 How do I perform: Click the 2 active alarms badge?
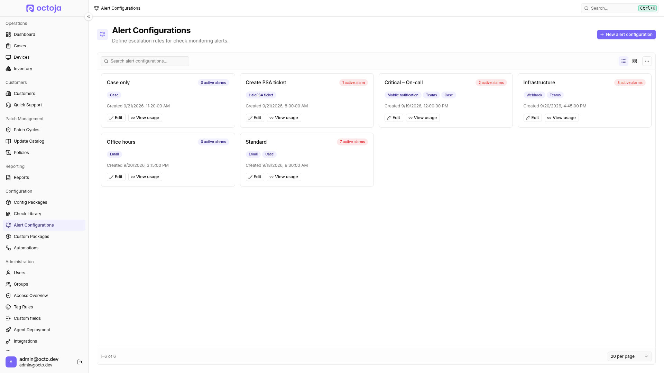pos(491,83)
